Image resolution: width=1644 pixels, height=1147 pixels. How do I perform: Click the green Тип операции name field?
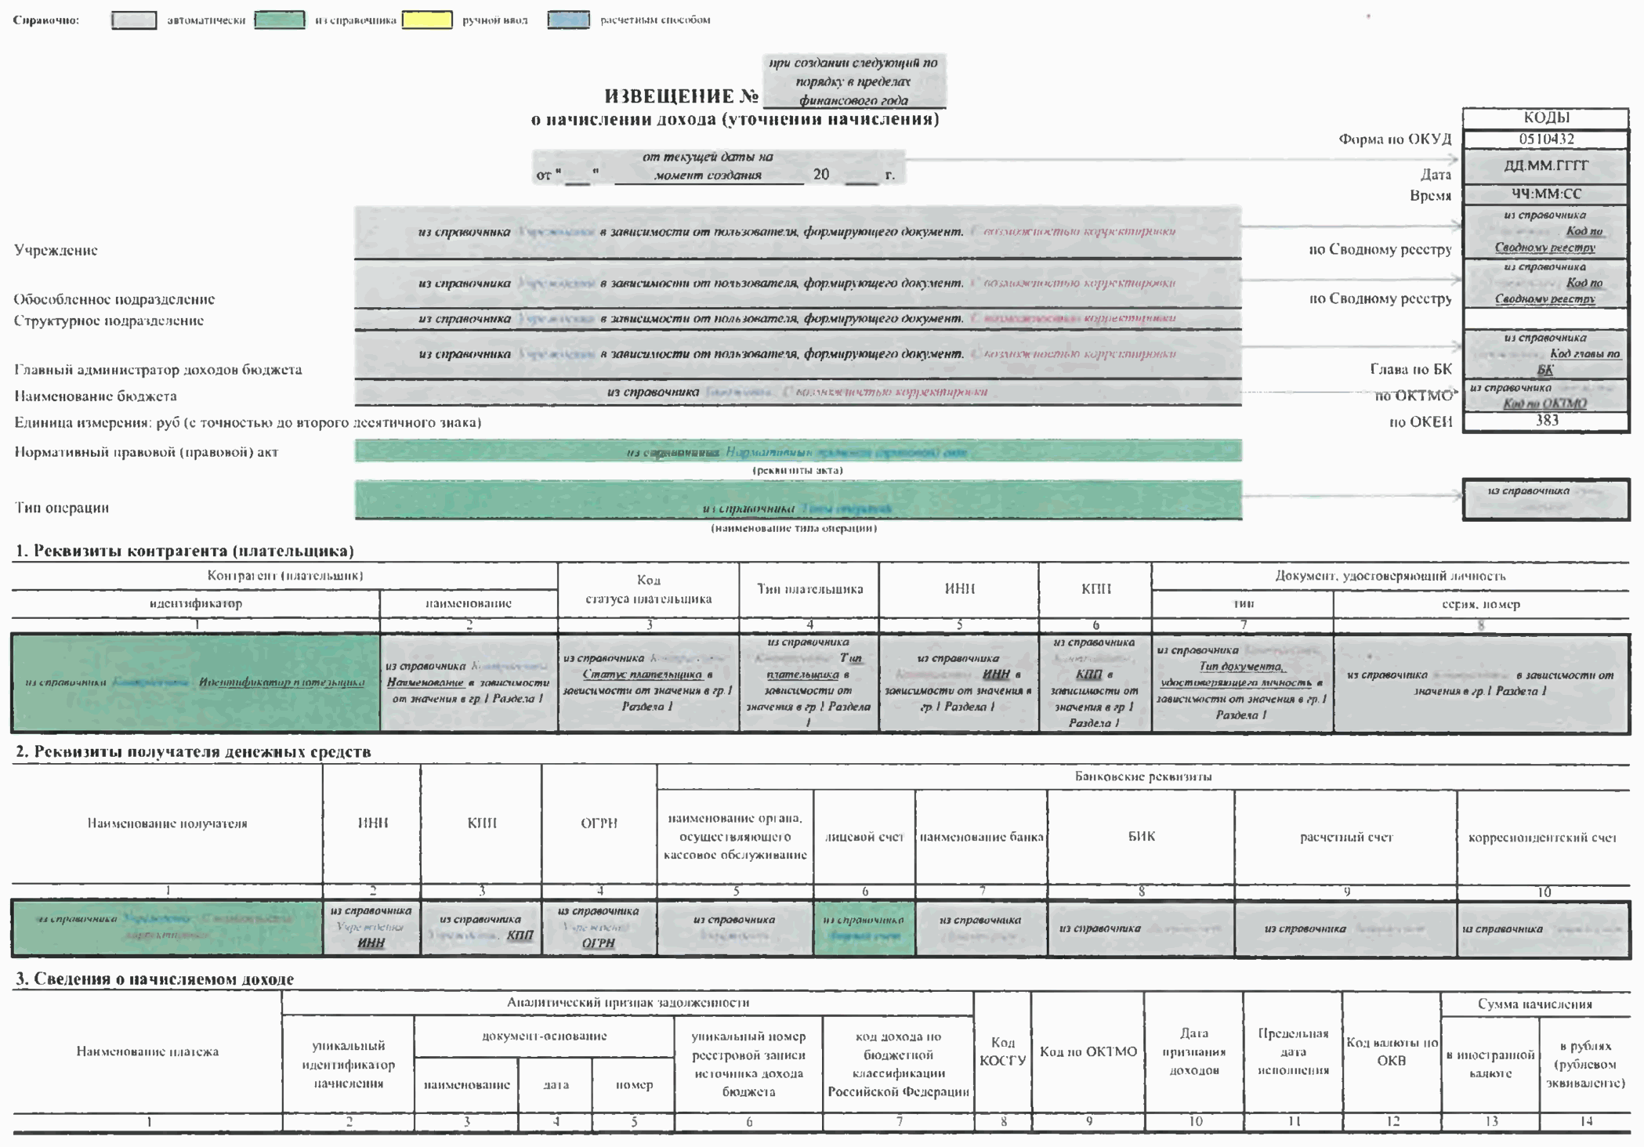[x=798, y=500]
